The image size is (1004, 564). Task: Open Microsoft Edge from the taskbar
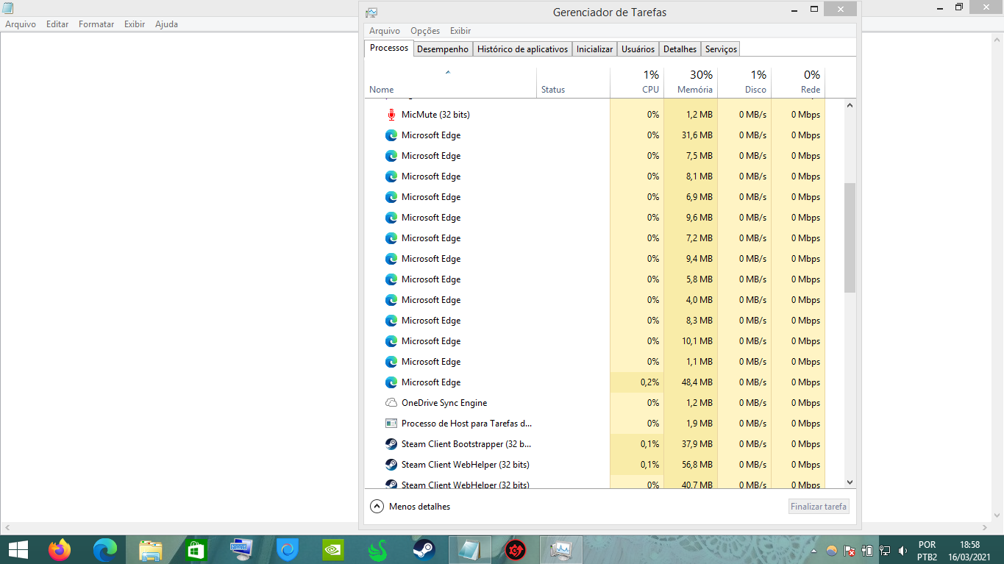105,550
